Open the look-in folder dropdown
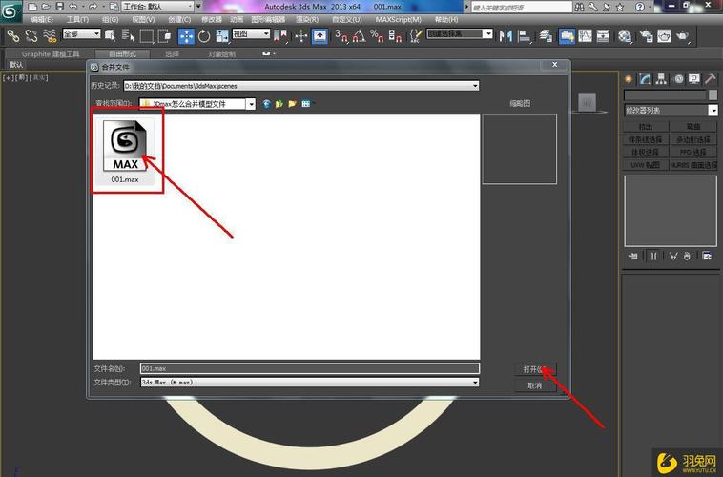The width and height of the screenshot is (723, 477). (252, 104)
